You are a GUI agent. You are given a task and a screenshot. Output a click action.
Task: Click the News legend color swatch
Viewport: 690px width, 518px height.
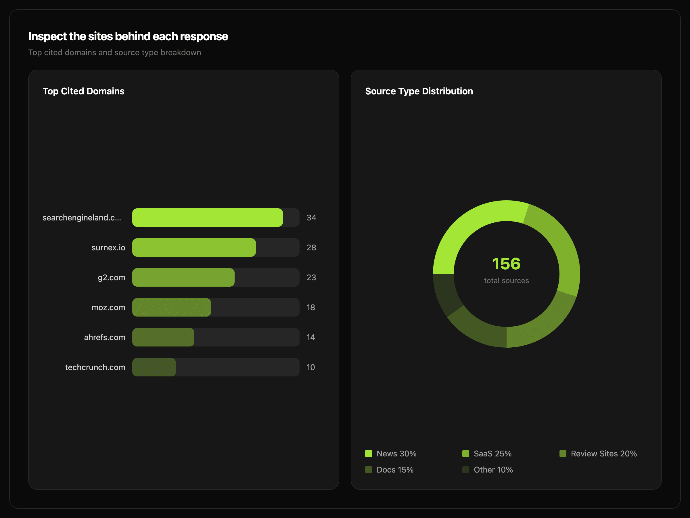coord(368,454)
